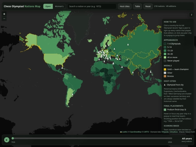Click the 40 or more legend swatch
Screen dimensions: 196x147
click(165, 57)
